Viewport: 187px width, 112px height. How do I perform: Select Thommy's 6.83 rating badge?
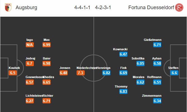pos(124,91)
